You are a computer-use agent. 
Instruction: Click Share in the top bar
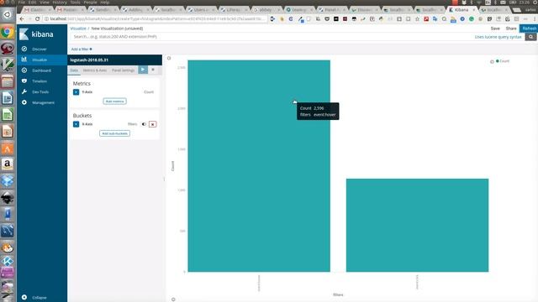click(511, 29)
